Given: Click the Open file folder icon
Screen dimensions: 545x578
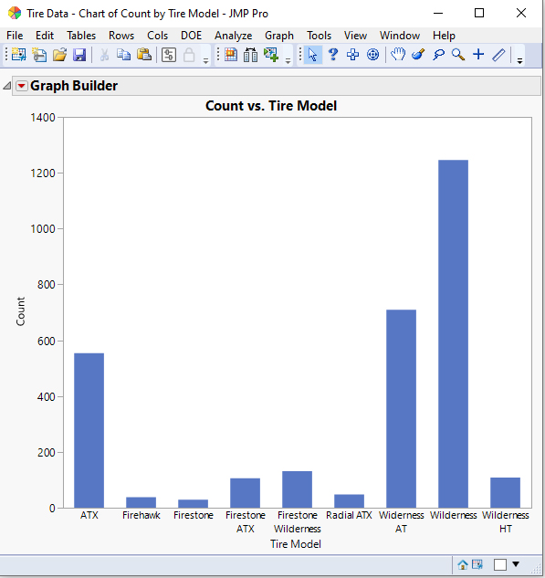Looking at the screenshot, I should [59, 55].
